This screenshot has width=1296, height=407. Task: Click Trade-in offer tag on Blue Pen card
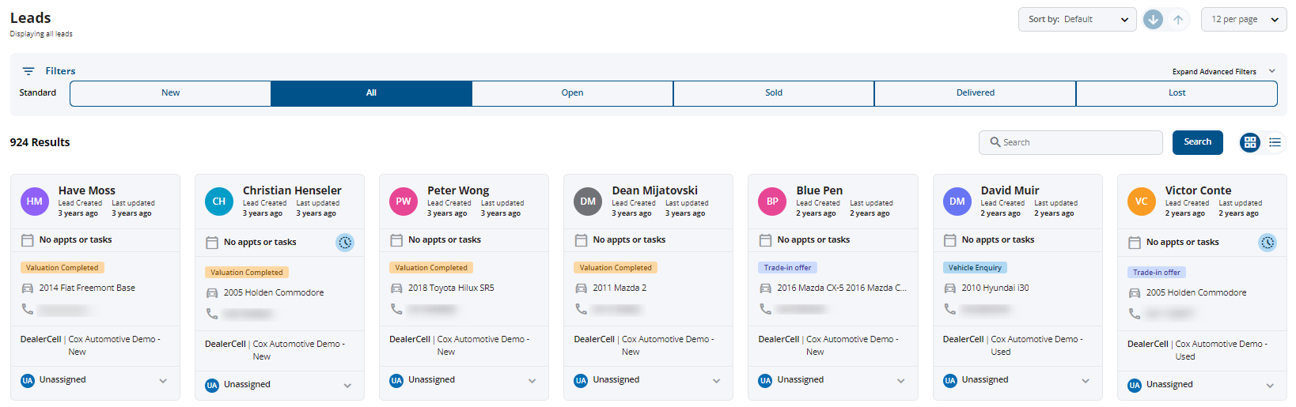[x=787, y=268]
